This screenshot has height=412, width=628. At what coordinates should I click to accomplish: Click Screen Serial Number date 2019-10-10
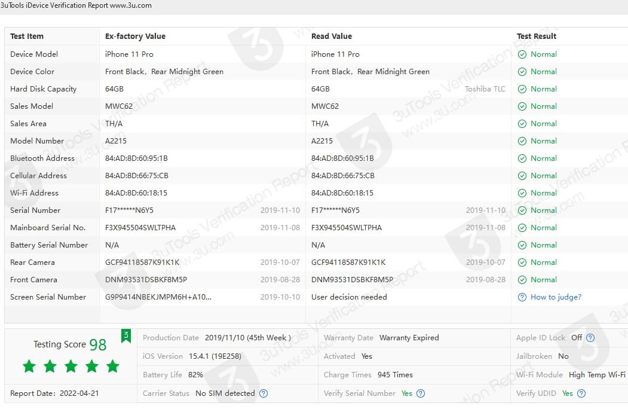coord(280,297)
